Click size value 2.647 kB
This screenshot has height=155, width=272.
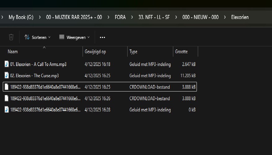click(x=189, y=64)
